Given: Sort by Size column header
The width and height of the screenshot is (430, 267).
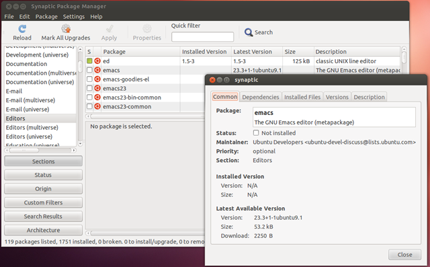Looking at the screenshot, I should [x=298, y=52].
